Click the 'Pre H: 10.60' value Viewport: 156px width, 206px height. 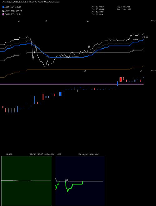click(98, 9)
